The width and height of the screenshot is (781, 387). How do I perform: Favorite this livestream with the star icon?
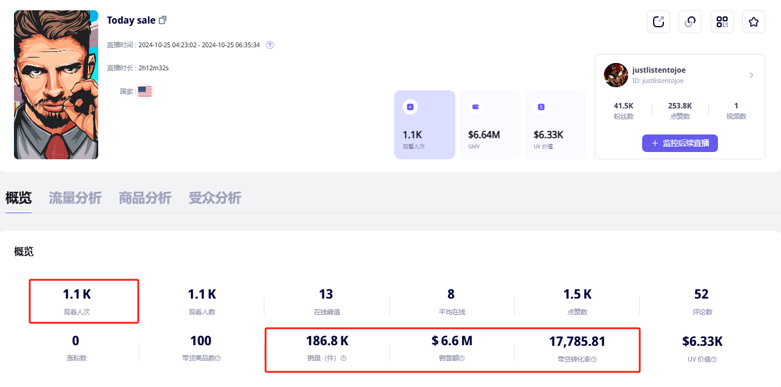pyautogui.click(x=753, y=22)
